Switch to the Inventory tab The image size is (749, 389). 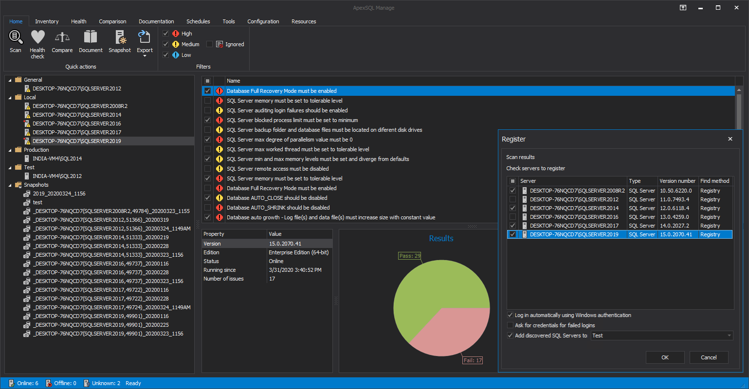coord(47,21)
